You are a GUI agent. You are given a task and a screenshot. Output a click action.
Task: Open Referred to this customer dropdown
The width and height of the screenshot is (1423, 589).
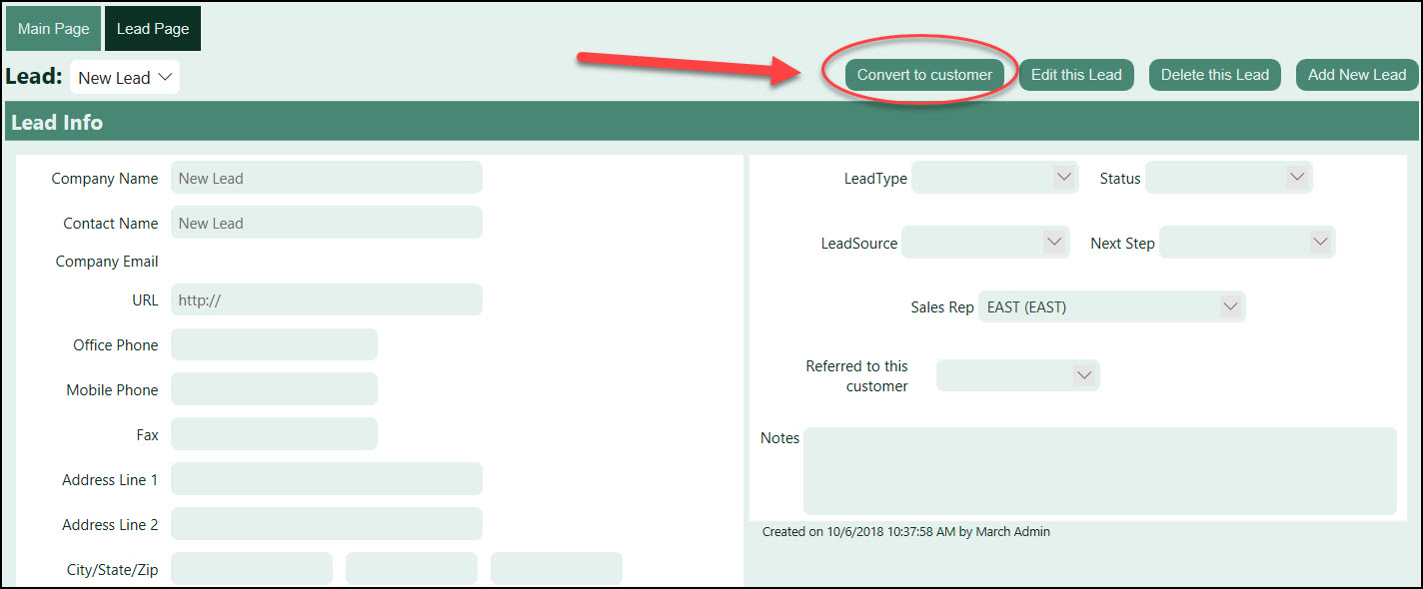[x=1017, y=375]
